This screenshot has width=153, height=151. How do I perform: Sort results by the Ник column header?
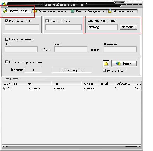tap(39, 84)
